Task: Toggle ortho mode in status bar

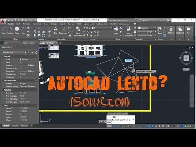Action: click(125, 126)
